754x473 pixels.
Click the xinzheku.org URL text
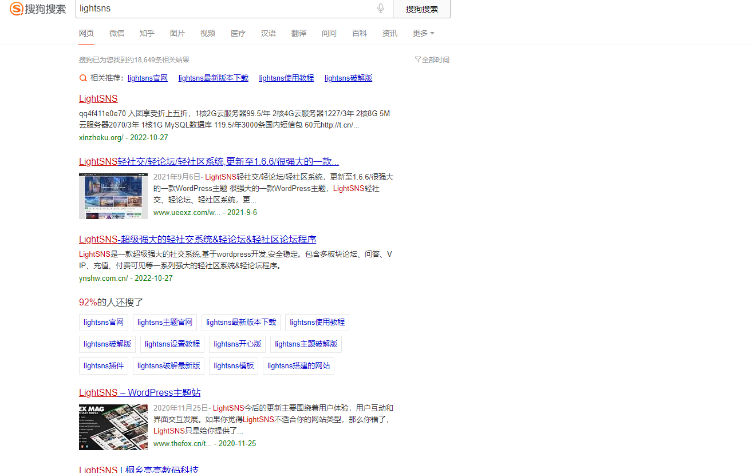[x=101, y=137]
